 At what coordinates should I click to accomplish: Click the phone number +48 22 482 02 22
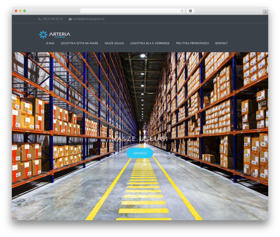tap(53, 19)
